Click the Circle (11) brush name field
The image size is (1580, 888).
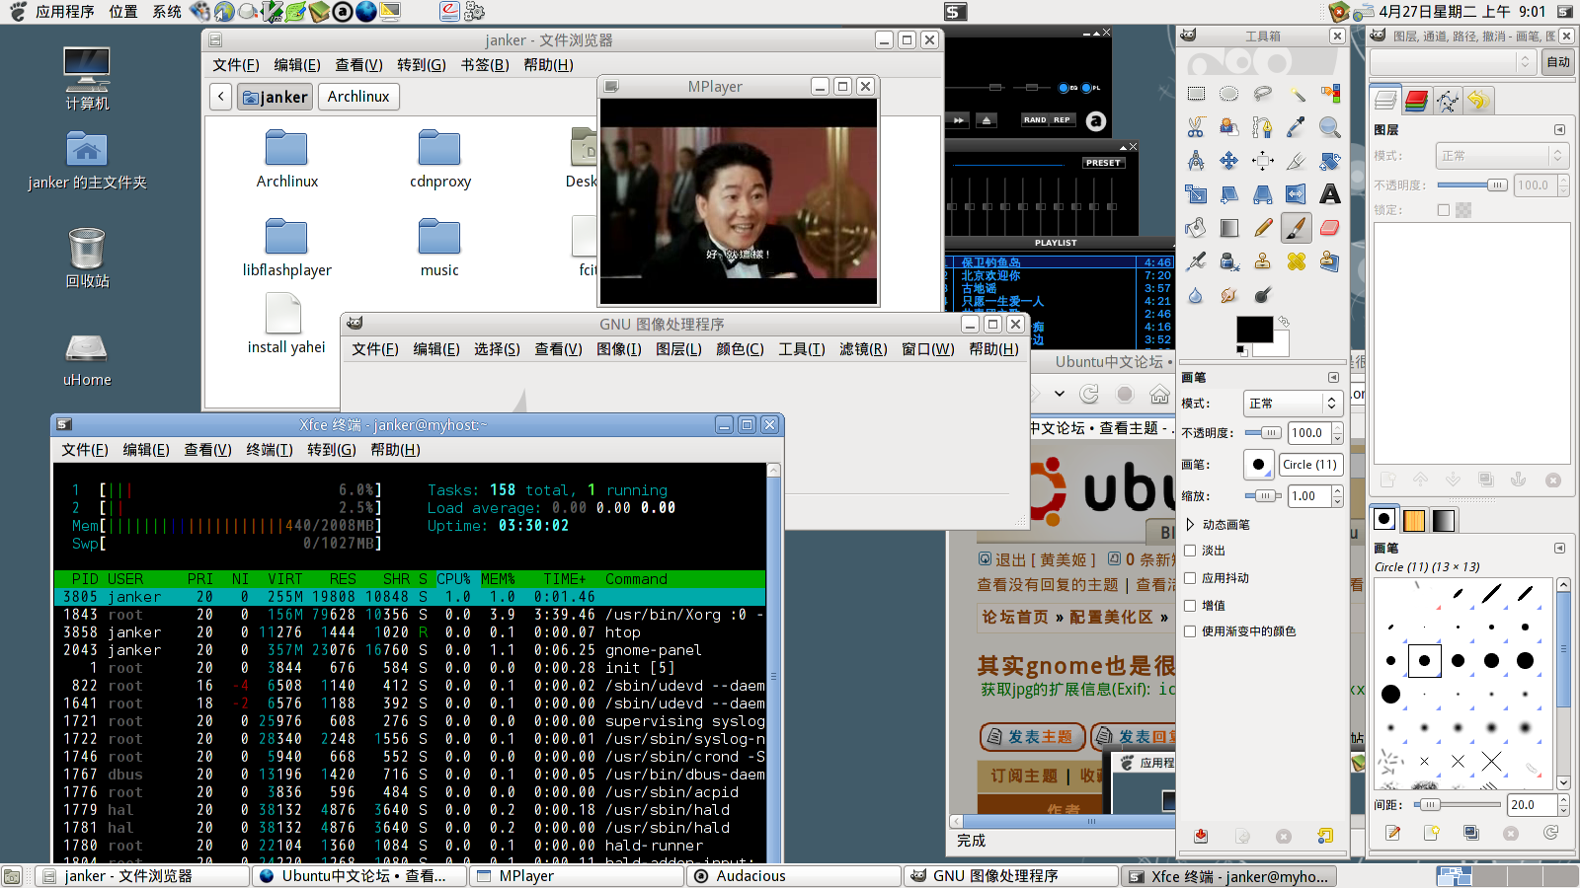[x=1310, y=465]
